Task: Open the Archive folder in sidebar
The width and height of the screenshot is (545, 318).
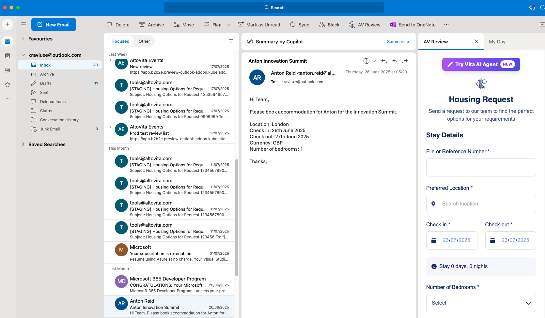Action: coord(60,74)
